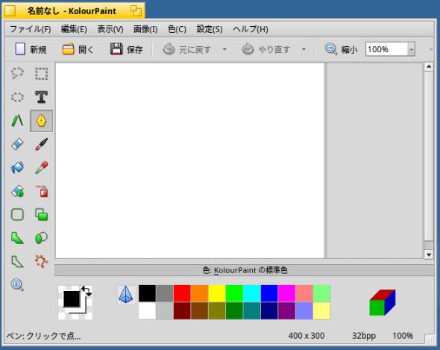The width and height of the screenshot is (440, 350).
Task: Select the transparent color pyramid swatch
Action: coord(126,294)
